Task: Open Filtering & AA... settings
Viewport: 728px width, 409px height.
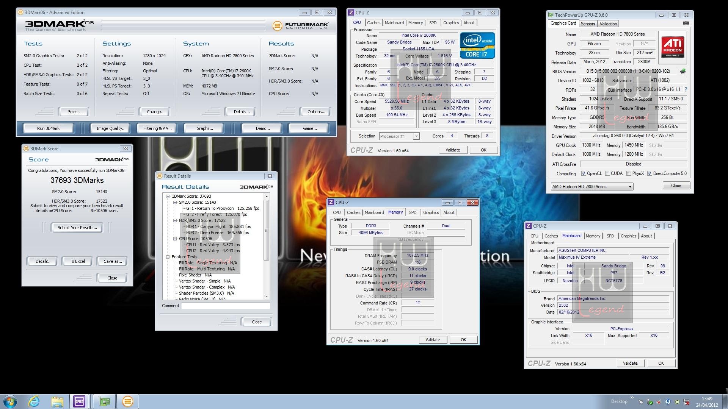Action: coord(157,128)
